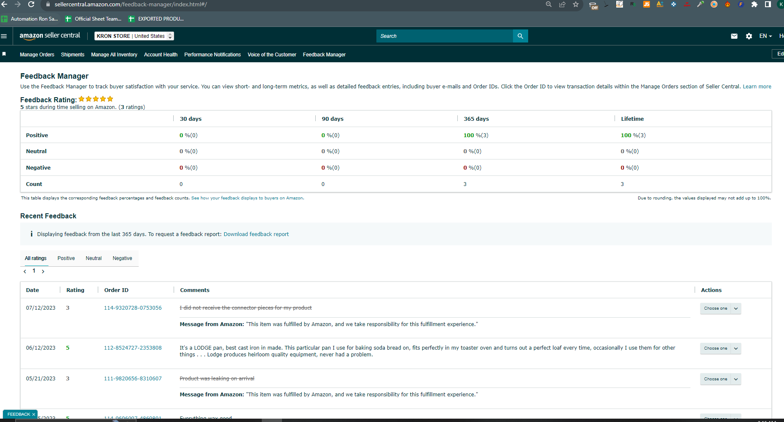784x422 pixels.
Task: Switch to the Negative feedback tab
Action: coord(122,258)
